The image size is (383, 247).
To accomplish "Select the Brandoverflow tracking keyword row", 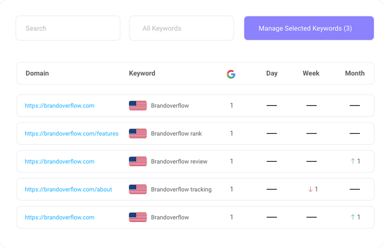I will pyautogui.click(x=181, y=189).
